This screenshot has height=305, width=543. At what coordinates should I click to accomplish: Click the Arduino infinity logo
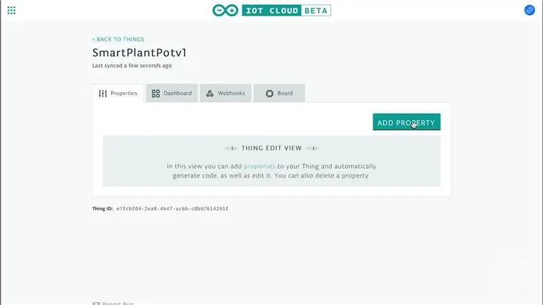(225, 10)
